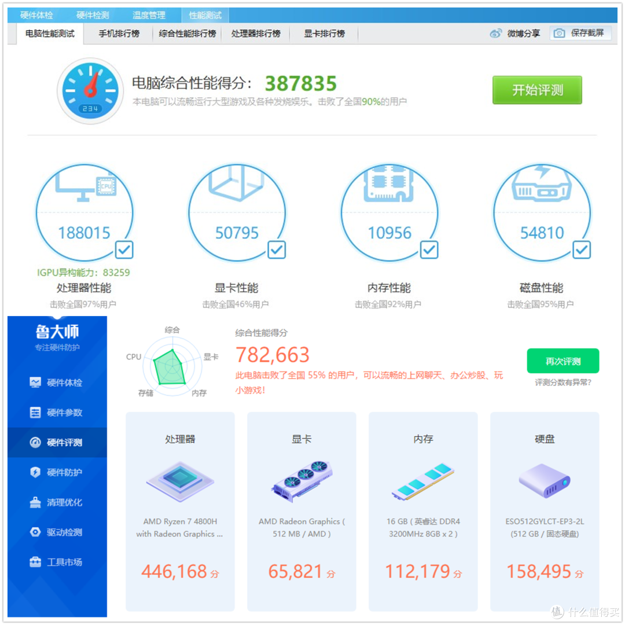The image size is (625, 625).
Task: Click the 微博分享 link
Action: click(x=523, y=34)
